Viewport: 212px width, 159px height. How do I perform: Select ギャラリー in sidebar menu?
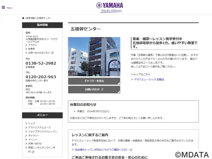tap(34, 135)
